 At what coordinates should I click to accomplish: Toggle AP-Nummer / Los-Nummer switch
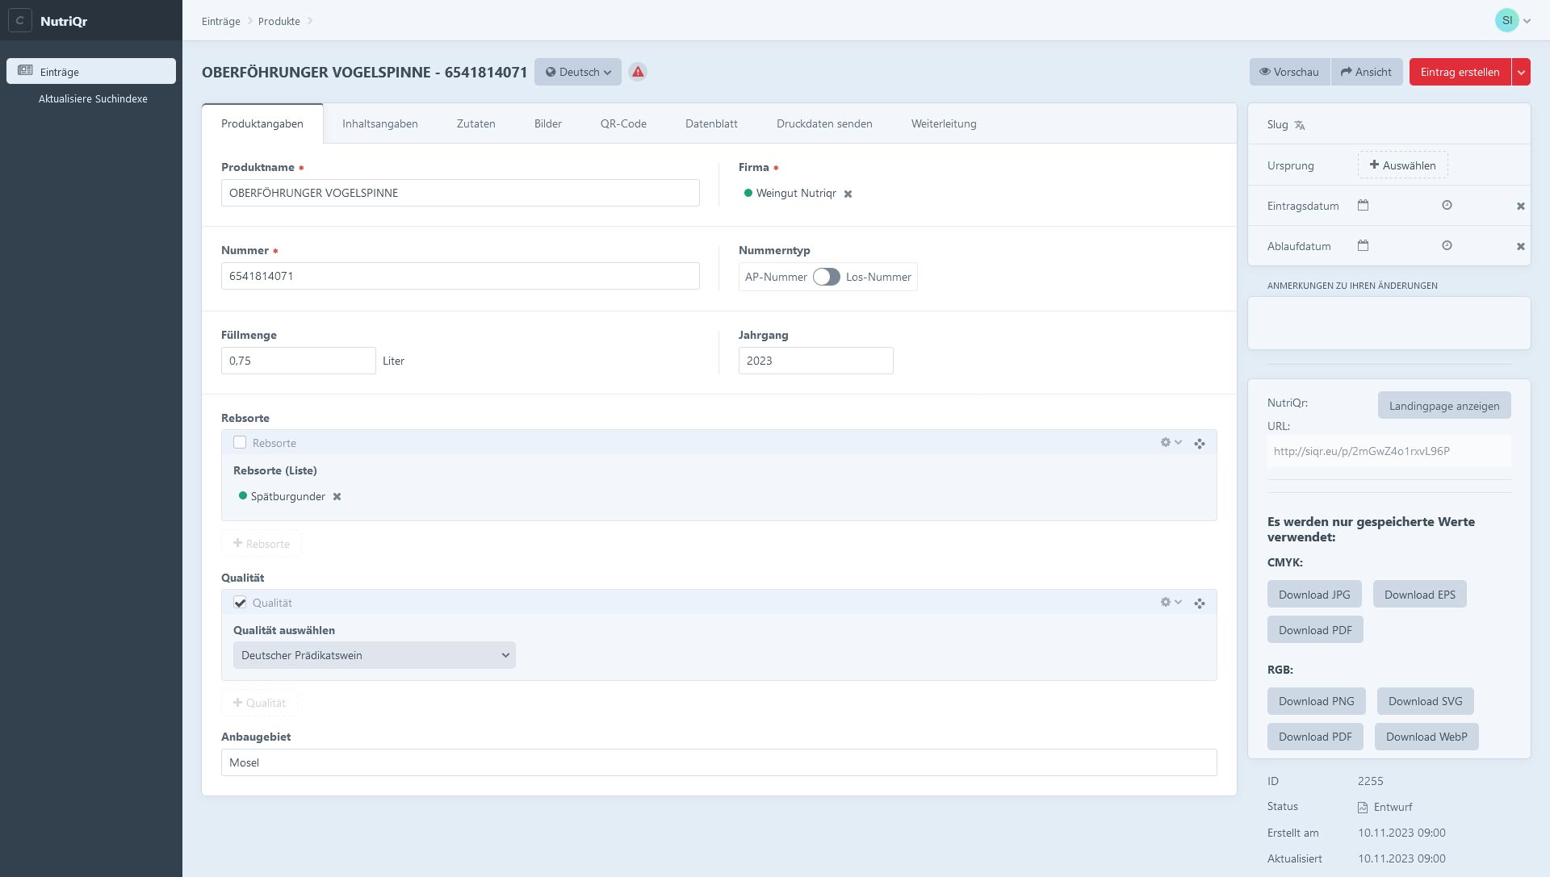pos(826,277)
